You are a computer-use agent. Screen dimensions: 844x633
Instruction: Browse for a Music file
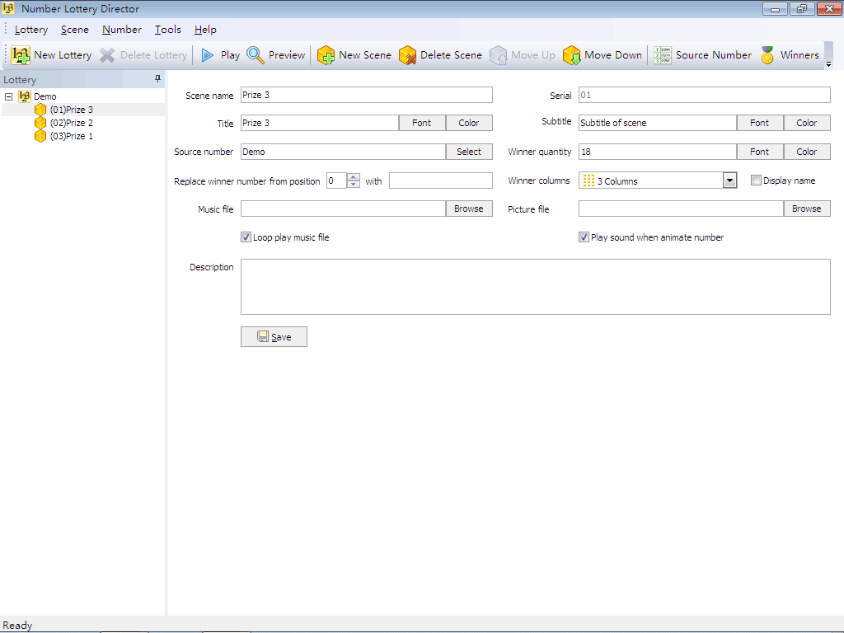(469, 209)
